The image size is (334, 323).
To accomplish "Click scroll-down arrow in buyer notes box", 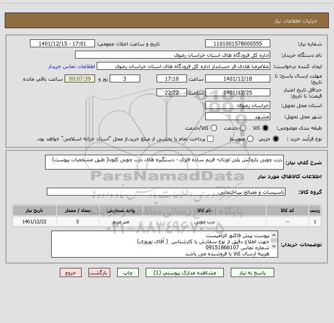I will (274, 246).
